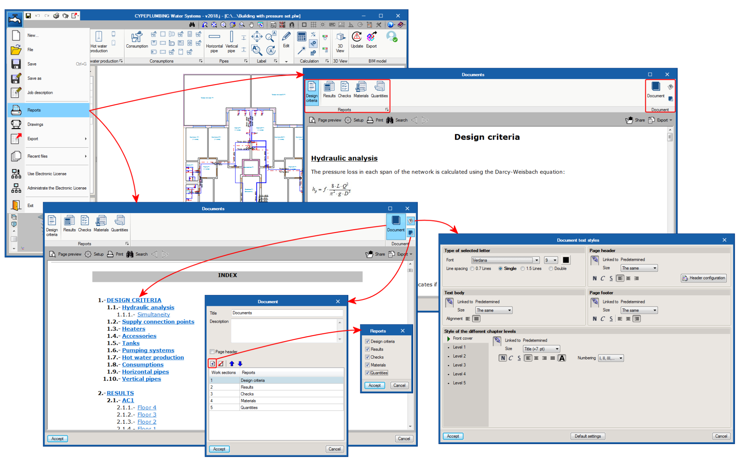Select Drawings from the application menu
This screenshot has height=463, width=746.
click(x=35, y=124)
